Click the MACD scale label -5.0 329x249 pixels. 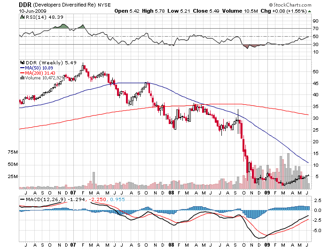tap(317, 231)
